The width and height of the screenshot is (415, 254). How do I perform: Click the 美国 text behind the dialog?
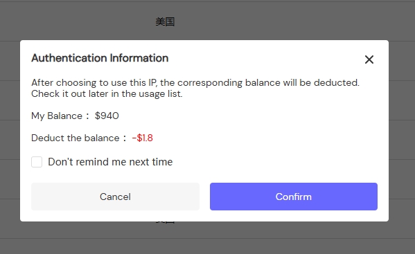point(165,21)
